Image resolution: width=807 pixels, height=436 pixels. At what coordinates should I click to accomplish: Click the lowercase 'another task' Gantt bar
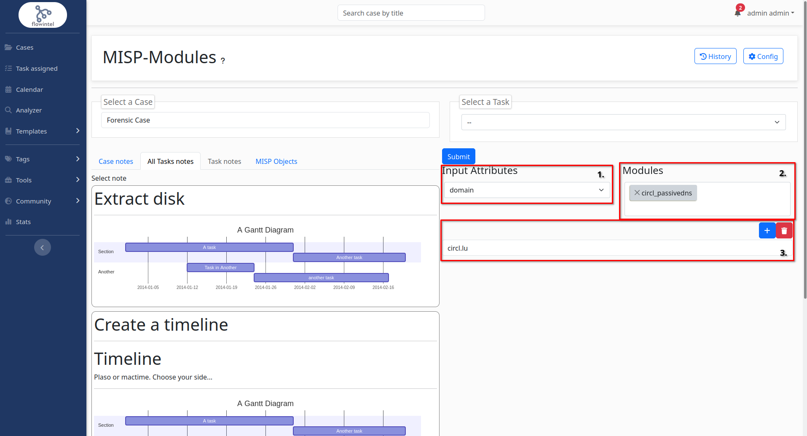point(321,278)
